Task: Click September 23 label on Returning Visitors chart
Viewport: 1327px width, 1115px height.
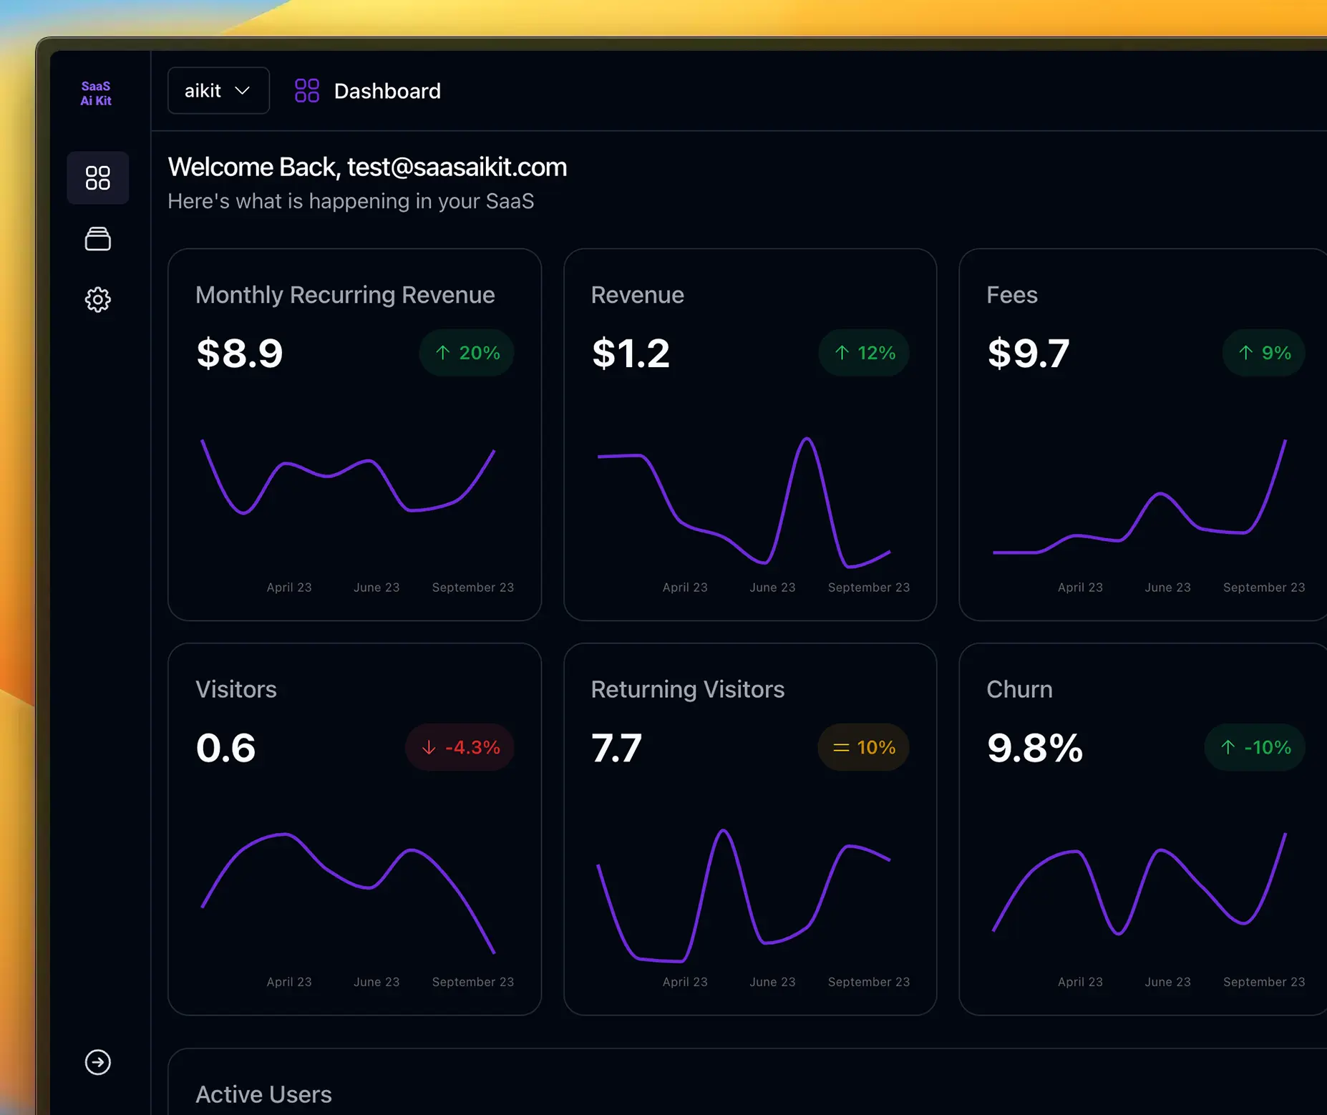Action: [x=869, y=982]
